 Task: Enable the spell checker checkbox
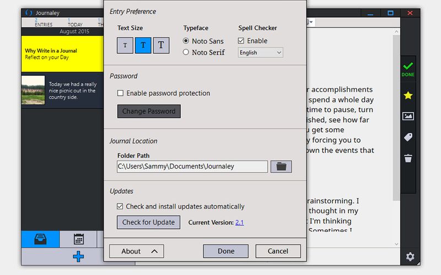[x=241, y=41]
